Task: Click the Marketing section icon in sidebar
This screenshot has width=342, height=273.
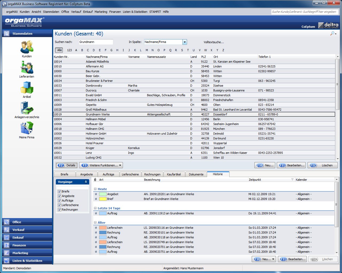Action: [7, 253]
